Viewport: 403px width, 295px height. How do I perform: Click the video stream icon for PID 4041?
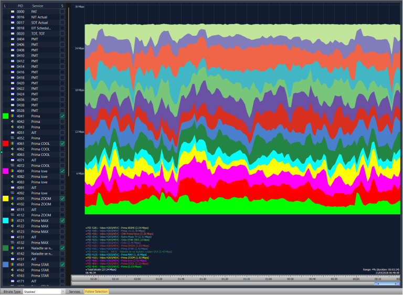click(13, 116)
